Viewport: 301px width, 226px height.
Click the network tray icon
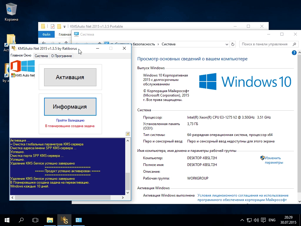coord(249,220)
